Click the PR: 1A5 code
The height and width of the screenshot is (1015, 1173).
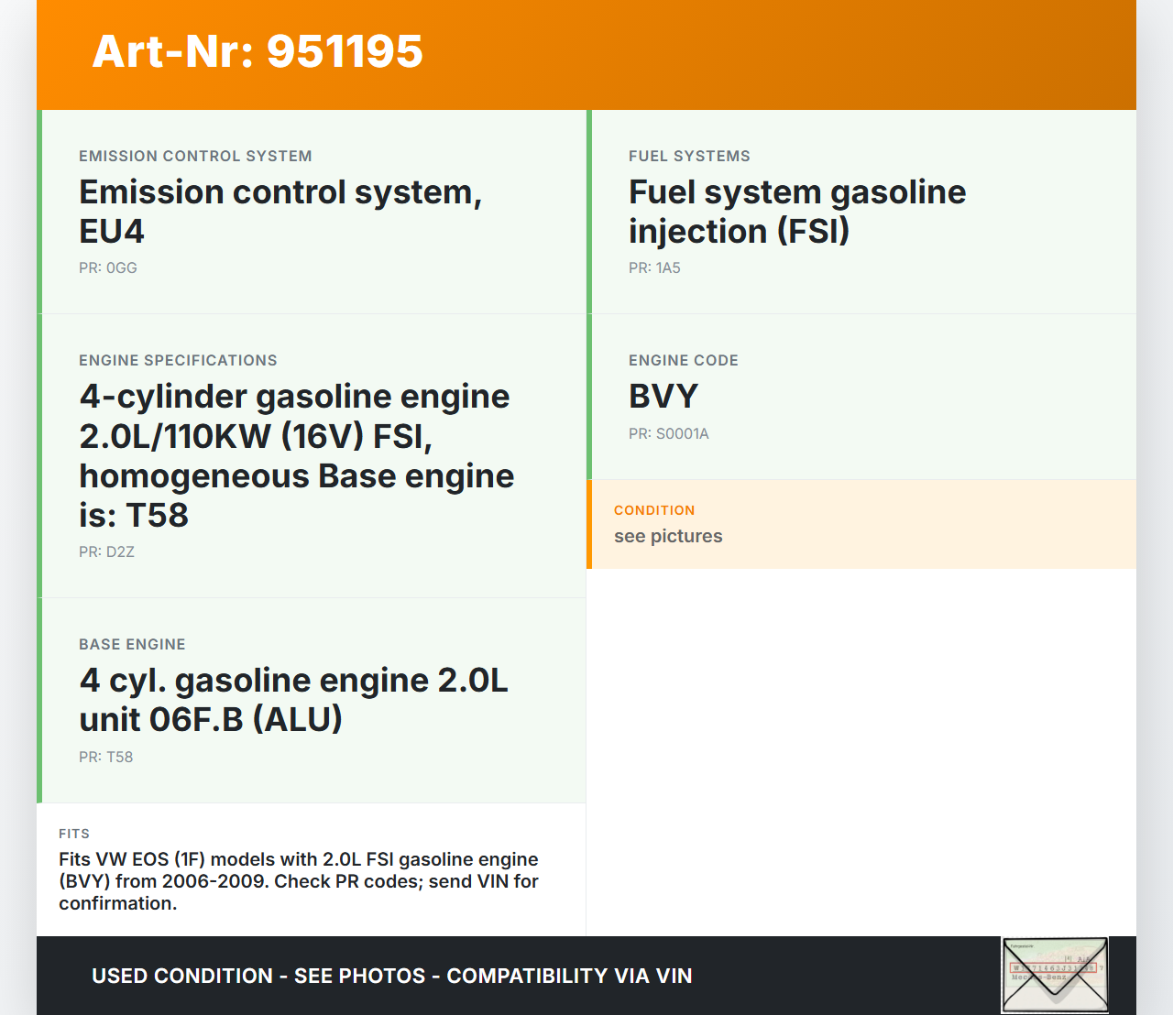[654, 268]
